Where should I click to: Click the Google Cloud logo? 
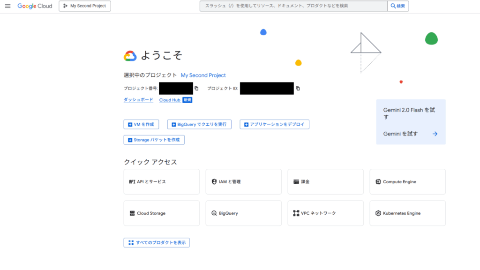(x=35, y=6)
